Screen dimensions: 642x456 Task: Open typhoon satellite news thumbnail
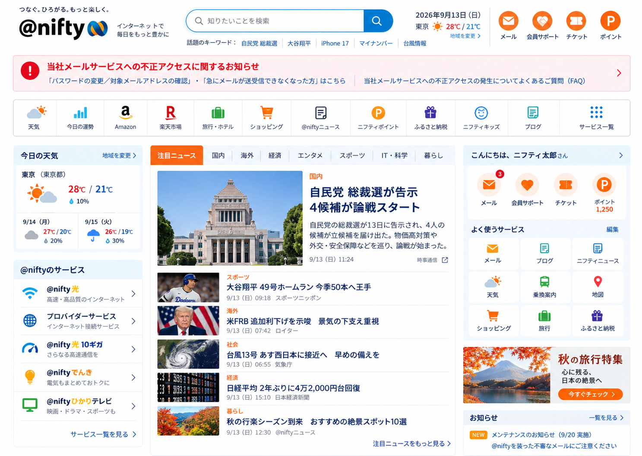[188, 354]
